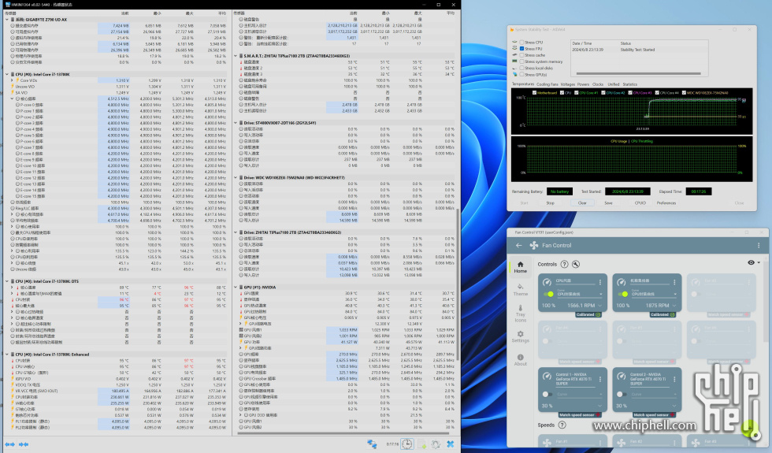
Task: Switch to Powers tab in AIDA64
Action: point(583,84)
